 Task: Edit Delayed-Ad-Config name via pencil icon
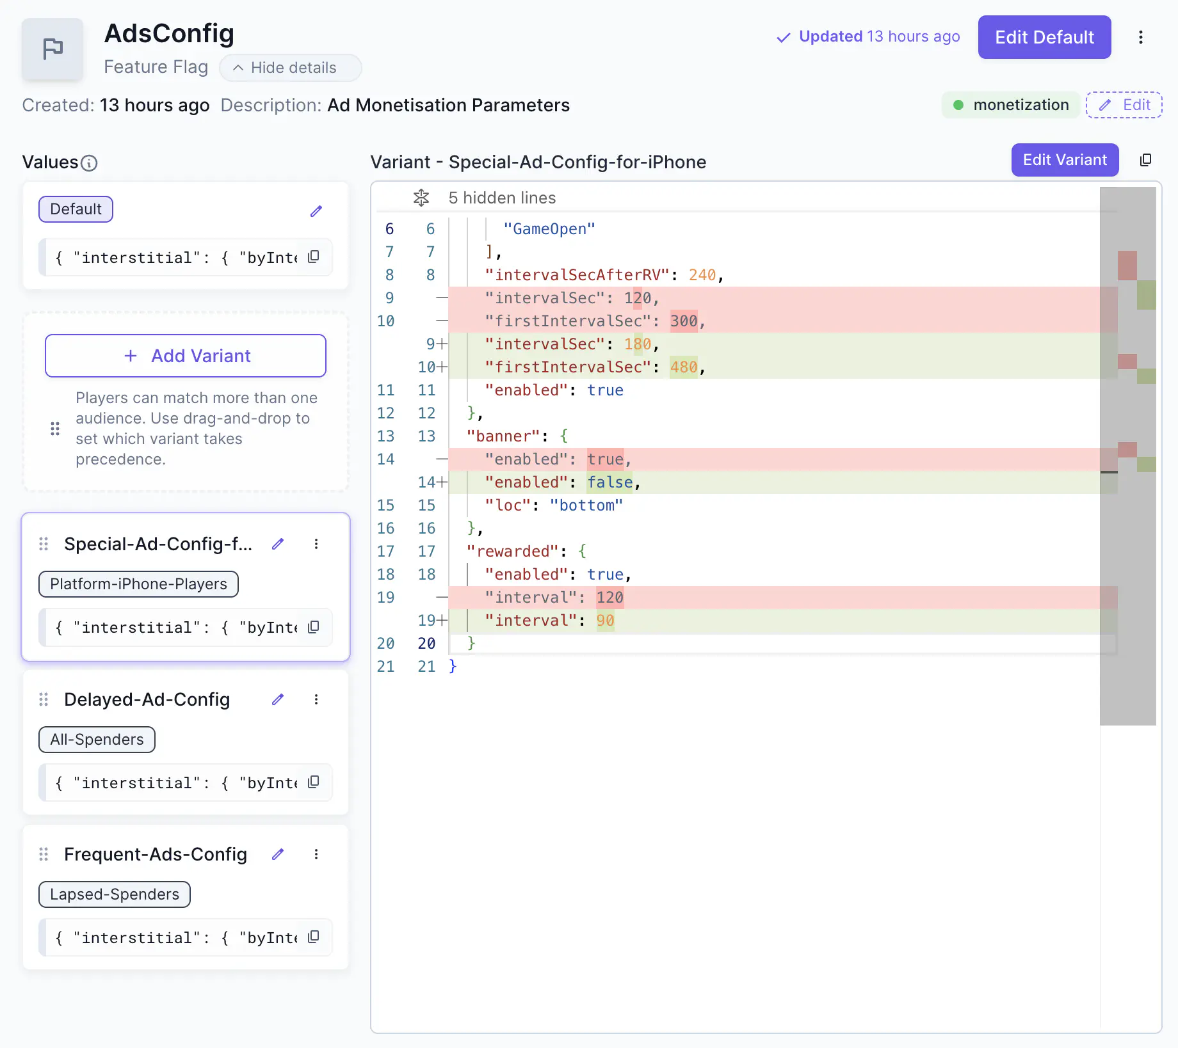click(278, 699)
